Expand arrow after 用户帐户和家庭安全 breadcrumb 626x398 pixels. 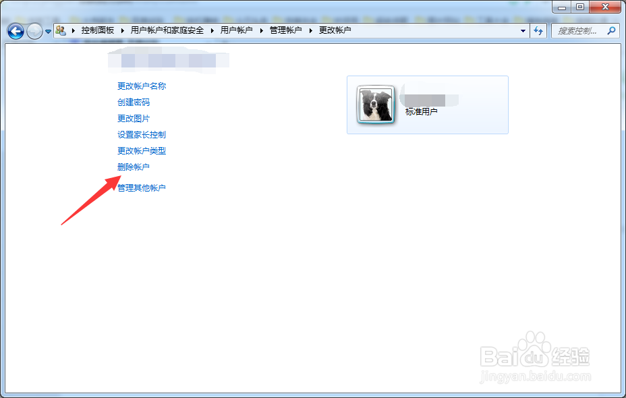212,31
